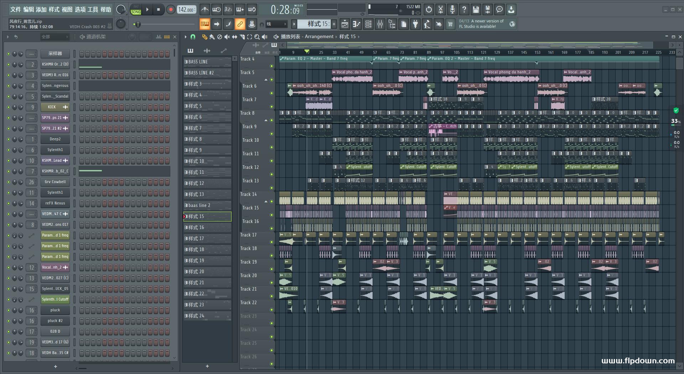Toggle the metronome icon
The image size is (684, 374).
click(x=204, y=10)
